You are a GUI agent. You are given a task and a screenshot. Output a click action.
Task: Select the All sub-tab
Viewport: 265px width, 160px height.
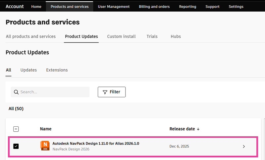coord(9,70)
